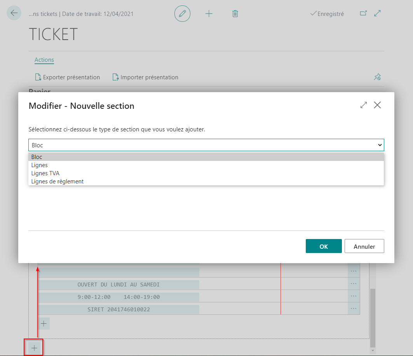The height and width of the screenshot is (356, 413).
Task: Click the scrollbar down arrow
Action: click(x=373, y=351)
